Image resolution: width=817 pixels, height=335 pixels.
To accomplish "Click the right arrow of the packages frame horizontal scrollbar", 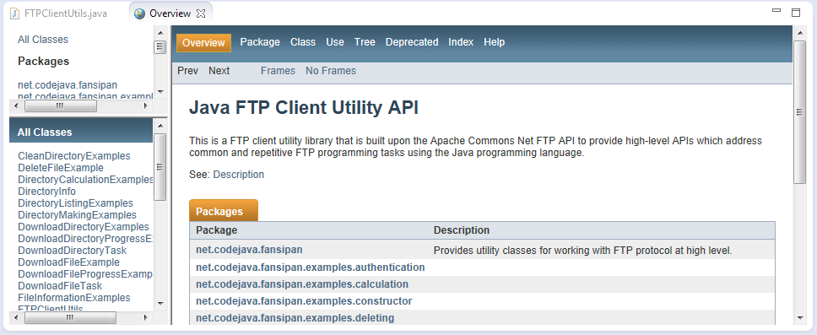I will coord(146,105).
